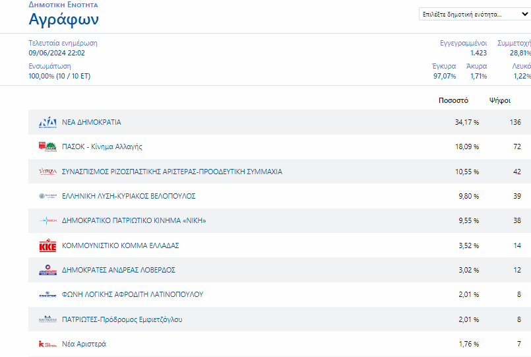The image size is (531, 357).
Task: Click the 3,52 % percentage value
Action: 469,245
